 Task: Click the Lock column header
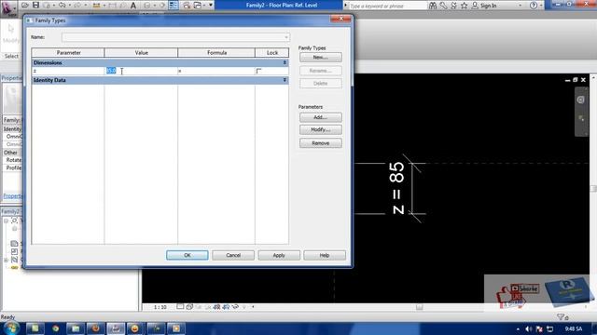(272, 53)
